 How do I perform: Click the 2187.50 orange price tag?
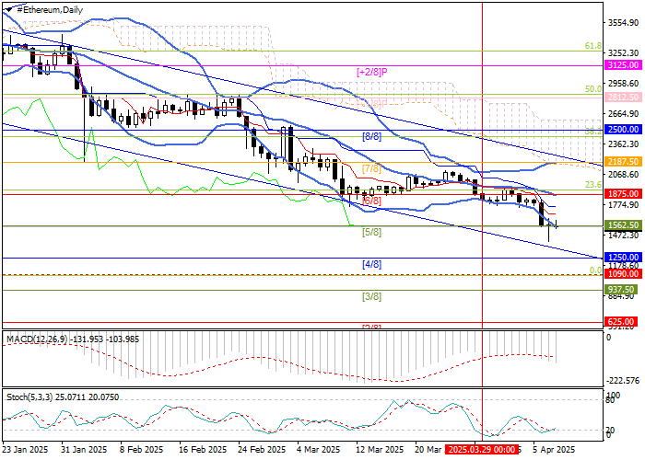[623, 162]
